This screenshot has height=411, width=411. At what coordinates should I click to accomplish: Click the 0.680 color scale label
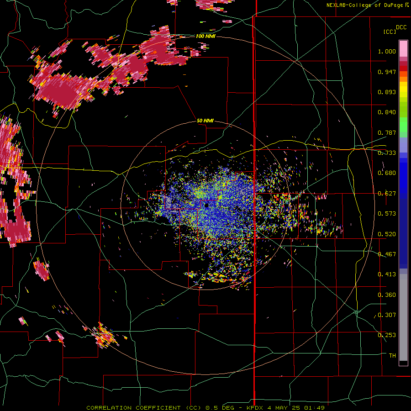387,173
